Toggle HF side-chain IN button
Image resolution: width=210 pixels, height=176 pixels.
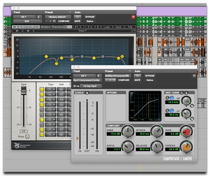click(x=192, y=106)
